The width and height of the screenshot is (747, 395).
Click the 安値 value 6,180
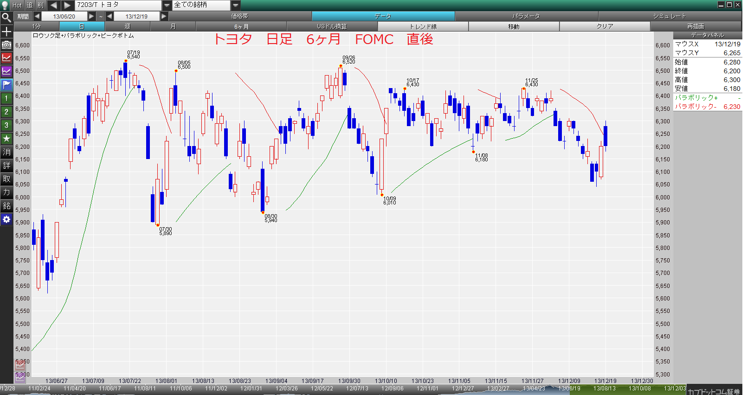click(x=732, y=89)
